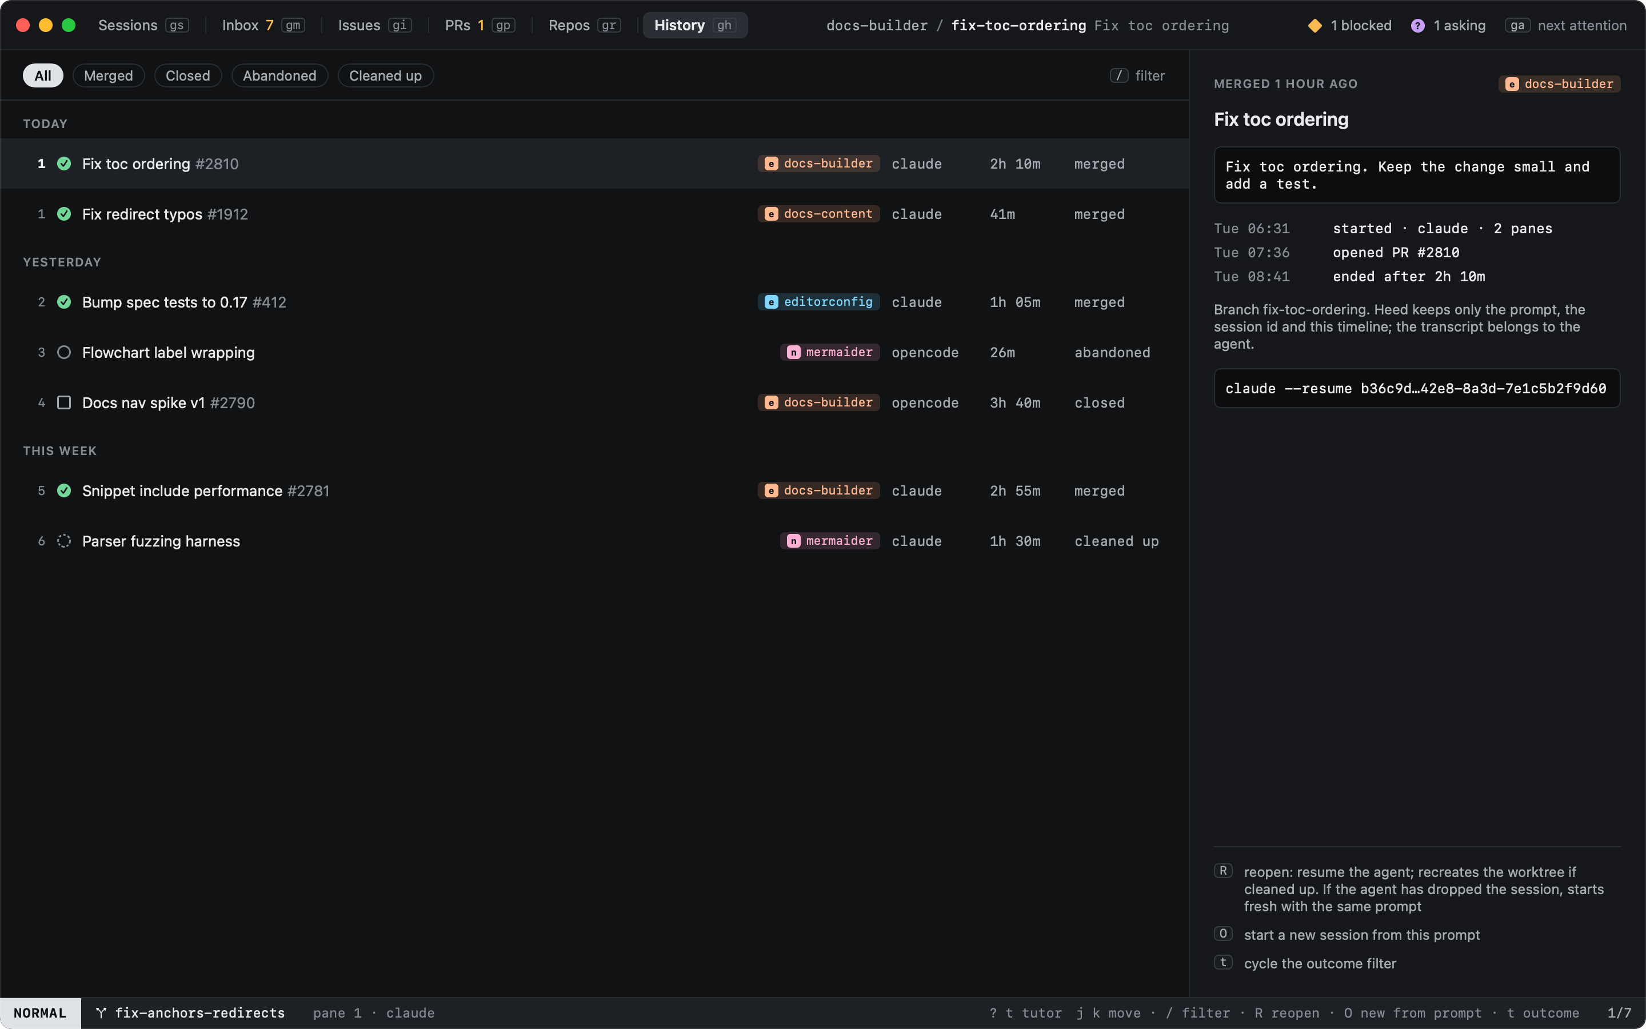Viewport: 1646px width, 1029px height.
Task: Click the purple question mark asking icon
Action: click(x=1417, y=25)
